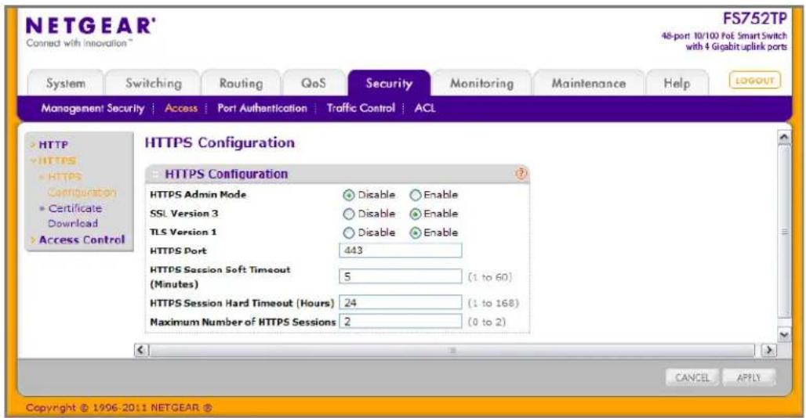Click the HTTPS Session Soft Timeout field
The width and height of the screenshot is (806, 418).
[x=401, y=276]
